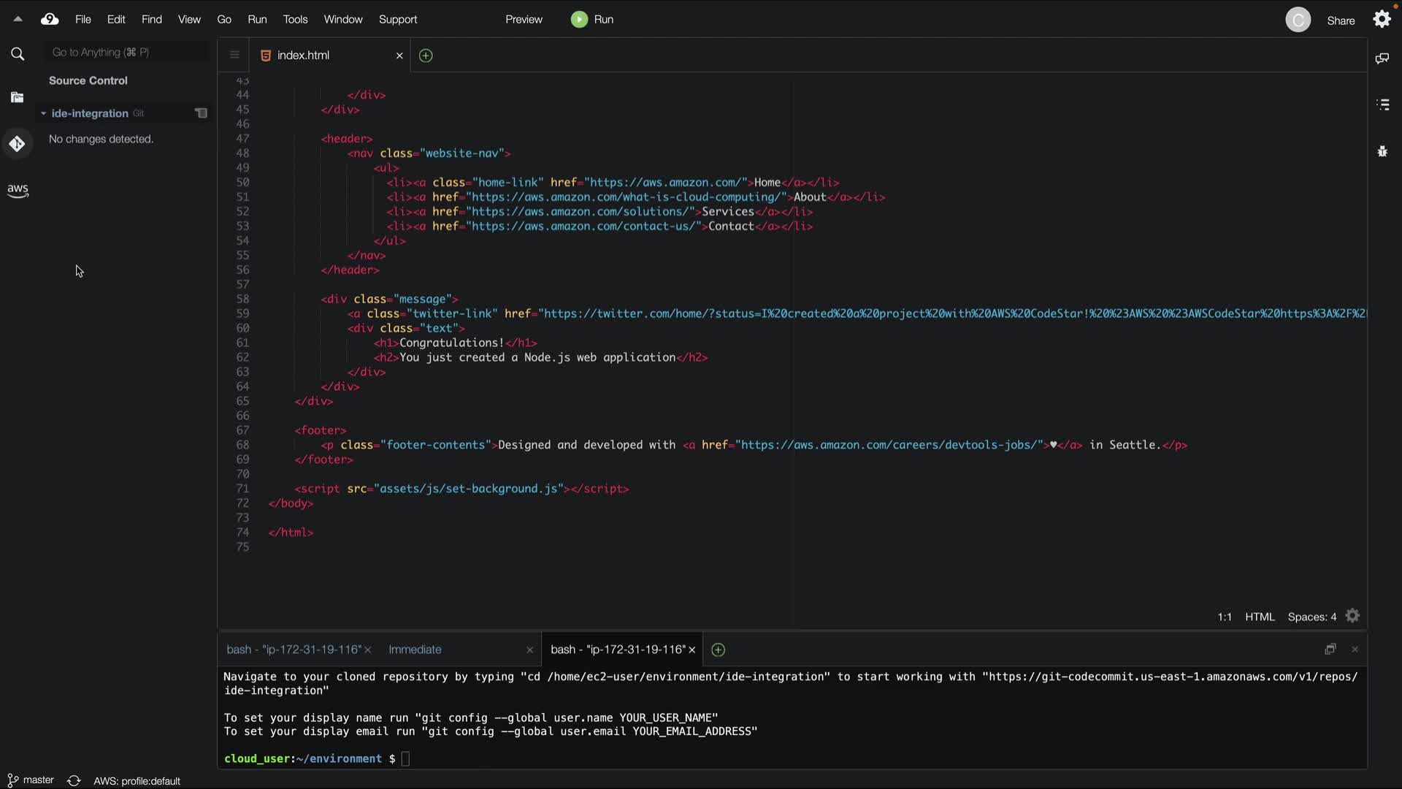Click the green Run play button
Screen dimensions: 1402x789
pos(579,20)
